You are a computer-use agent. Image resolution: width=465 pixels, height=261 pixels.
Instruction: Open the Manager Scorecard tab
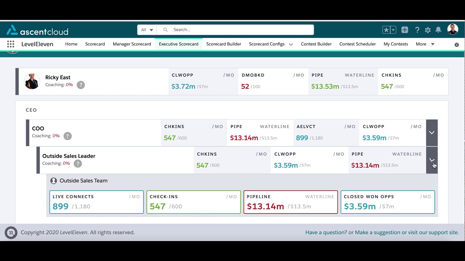coord(132,44)
